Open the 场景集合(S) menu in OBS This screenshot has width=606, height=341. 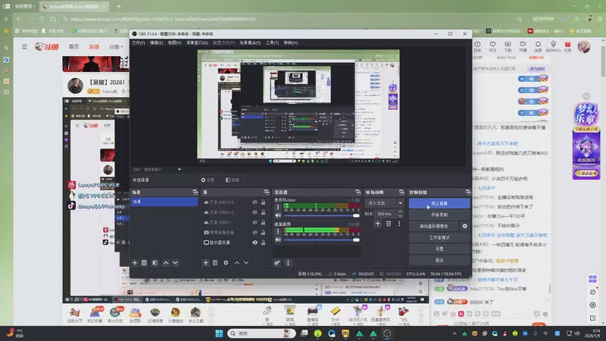250,43
